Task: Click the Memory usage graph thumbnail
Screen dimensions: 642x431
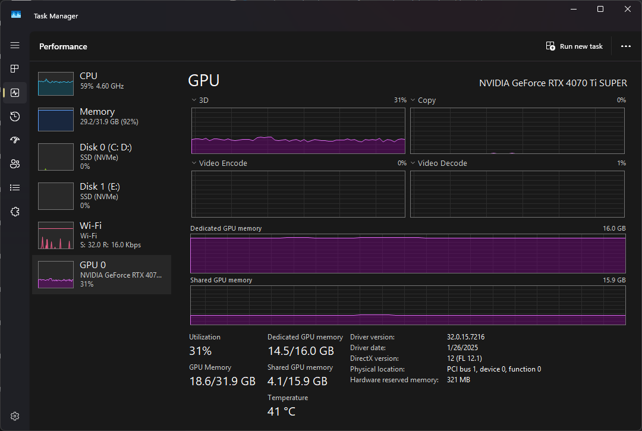Action: coord(56,119)
